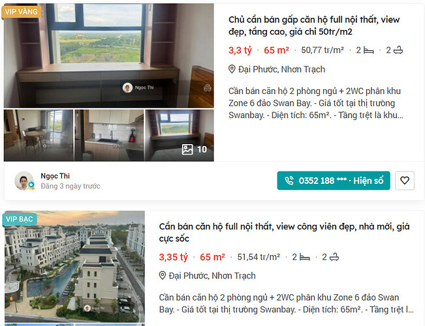
Task: Save first listing with the heart icon
Action: click(x=404, y=181)
